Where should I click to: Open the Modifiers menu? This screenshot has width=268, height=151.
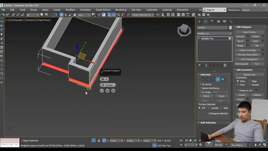point(70,10)
